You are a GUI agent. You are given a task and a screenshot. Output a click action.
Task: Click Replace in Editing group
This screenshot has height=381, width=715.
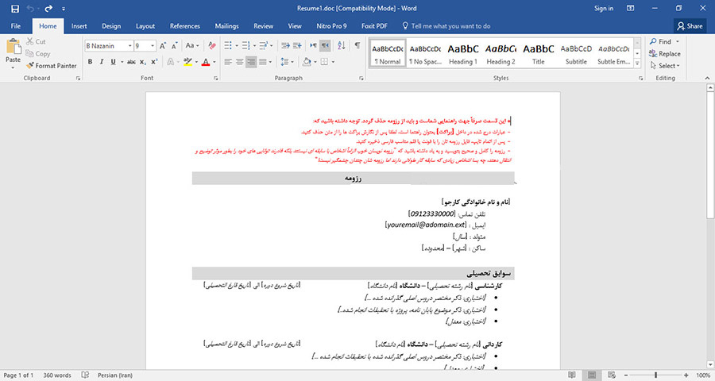click(x=665, y=54)
